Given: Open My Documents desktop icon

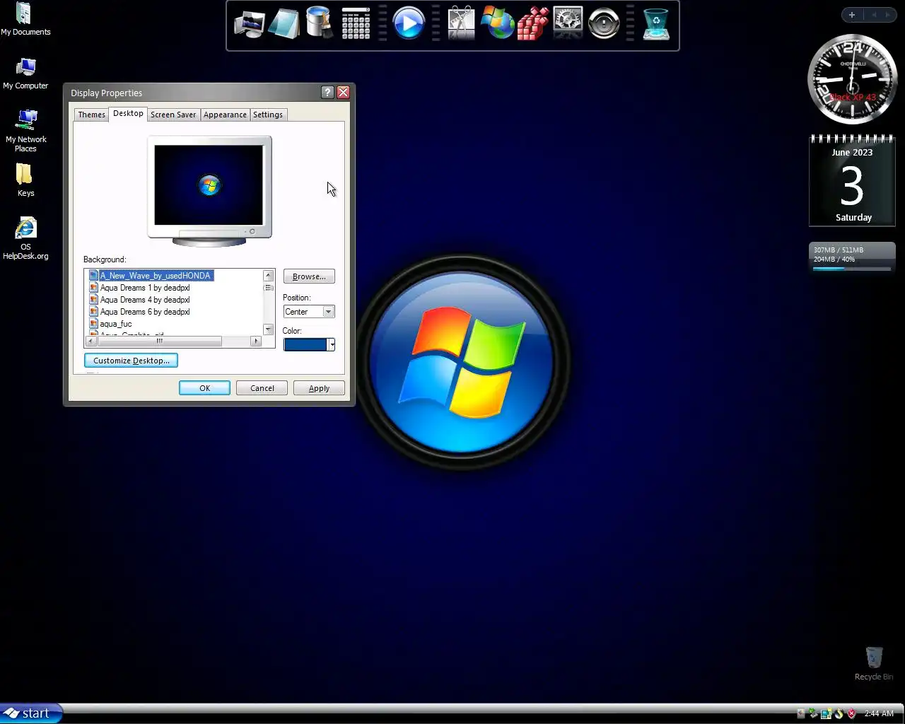Looking at the screenshot, I should [25, 19].
